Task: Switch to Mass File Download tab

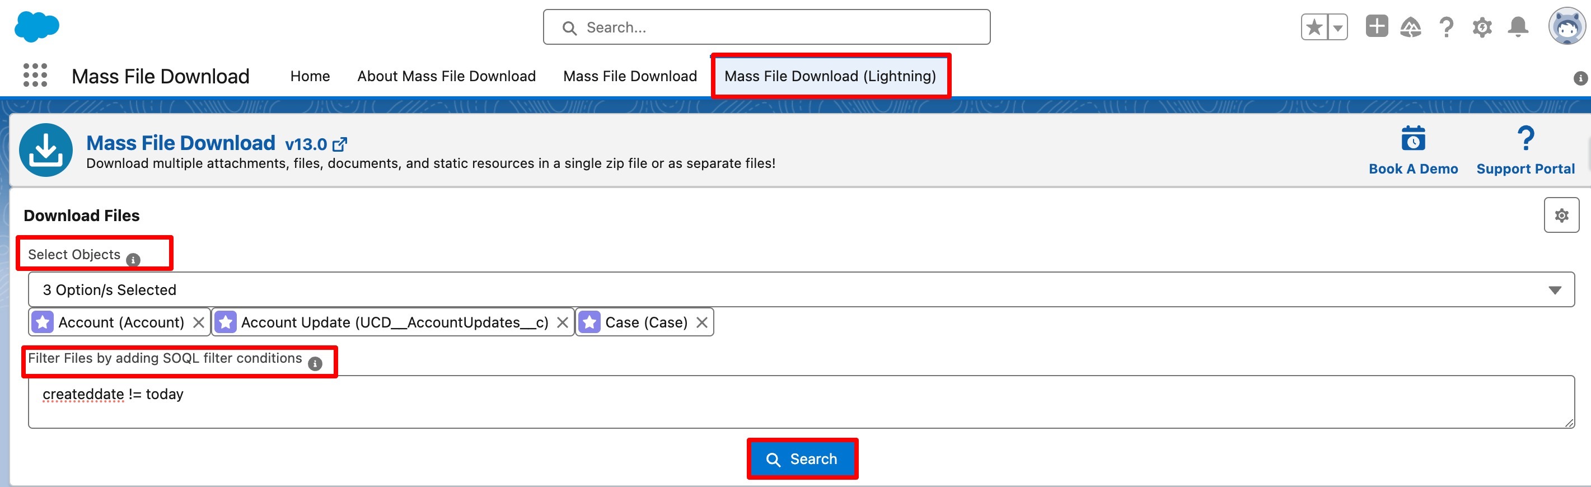Action: 630,76
